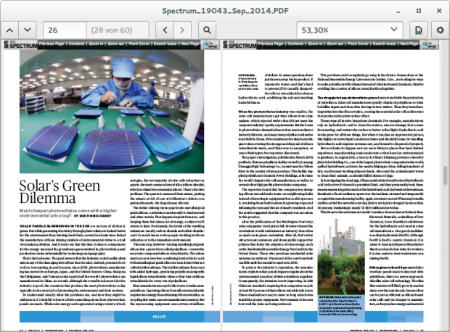The height and width of the screenshot is (332, 450).
Task: Click the 53,30% zoom value field
Action: pyautogui.click(x=341, y=30)
